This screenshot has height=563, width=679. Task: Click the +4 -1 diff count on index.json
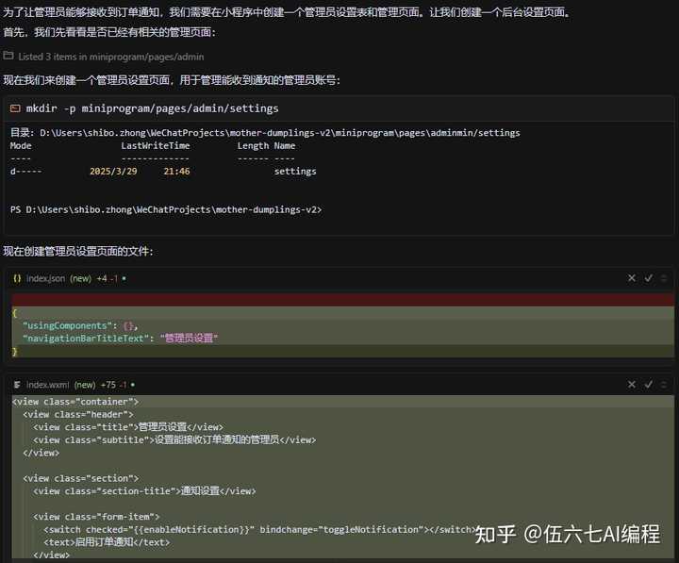[108, 278]
